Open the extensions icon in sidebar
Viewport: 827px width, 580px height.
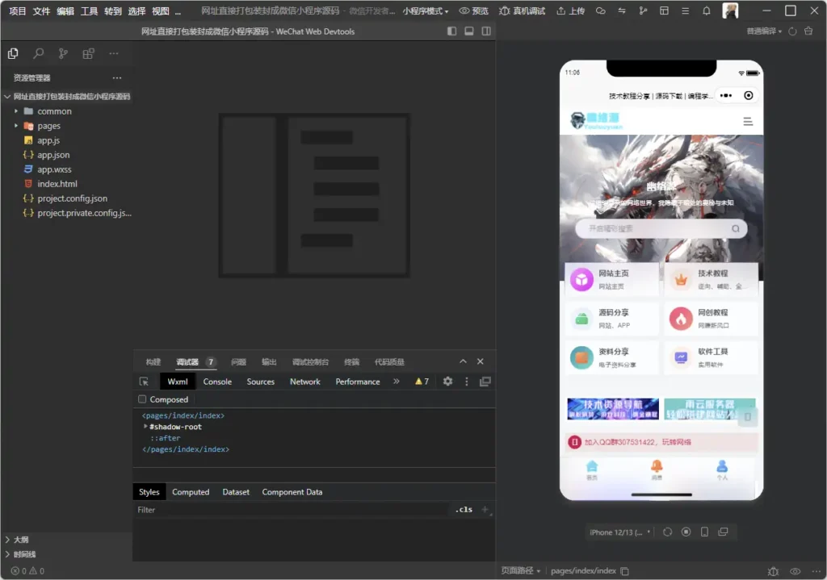[x=88, y=53]
